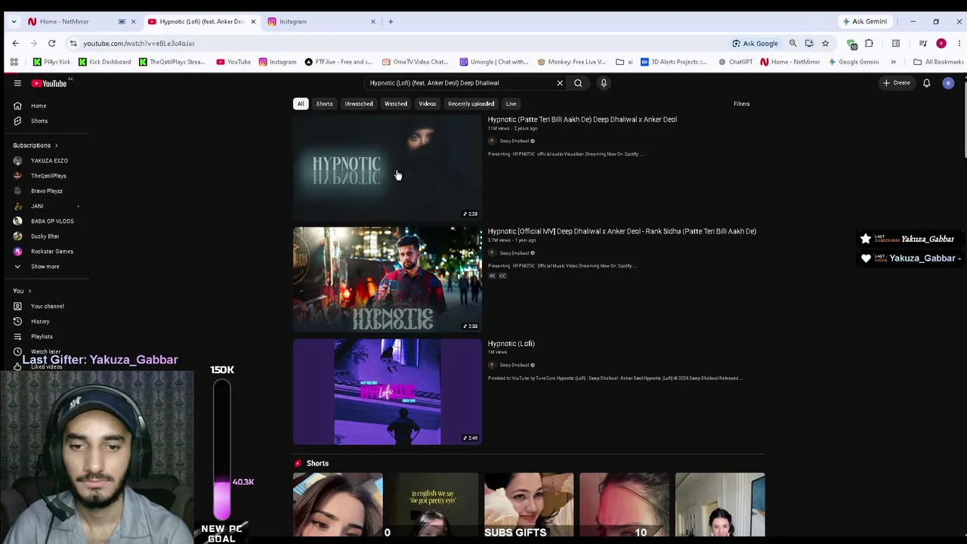Image resolution: width=967 pixels, height=544 pixels.
Task: Open the Hypnotic audio visualiser thumbnail
Action: (x=388, y=167)
